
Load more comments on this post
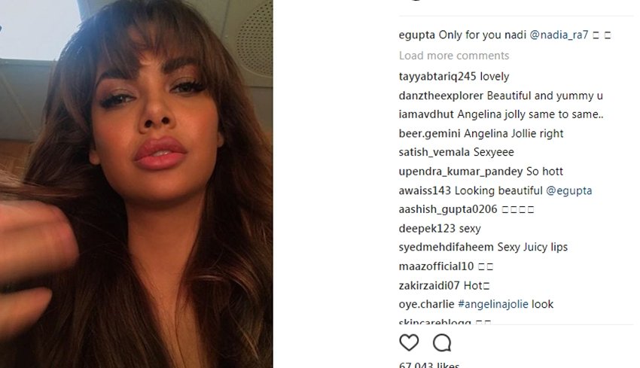454,56
